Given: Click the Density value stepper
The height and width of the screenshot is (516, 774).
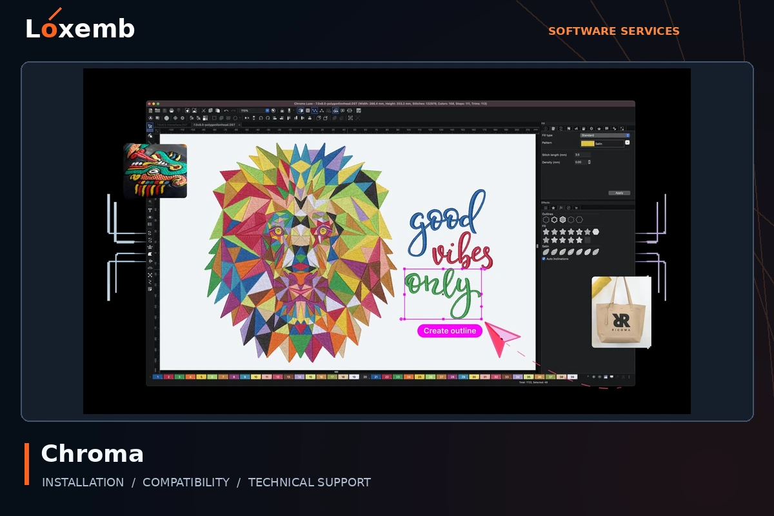Looking at the screenshot, I should (x=590, y=163).
